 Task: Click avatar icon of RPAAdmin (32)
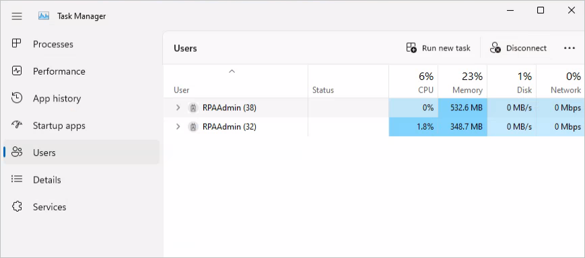point(193,127)
